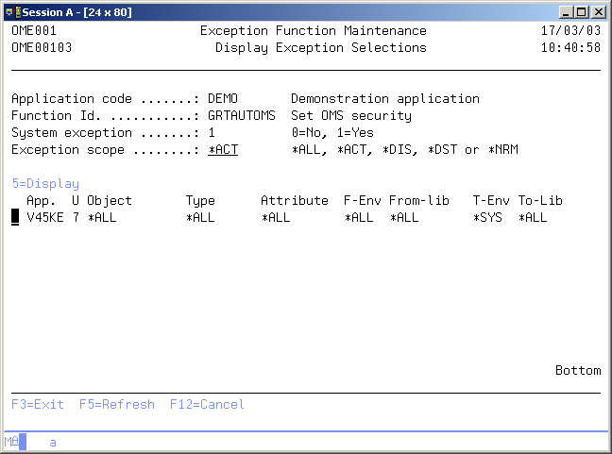Click the Type column header
Viewport: 612px width, 454px height.
200,201
